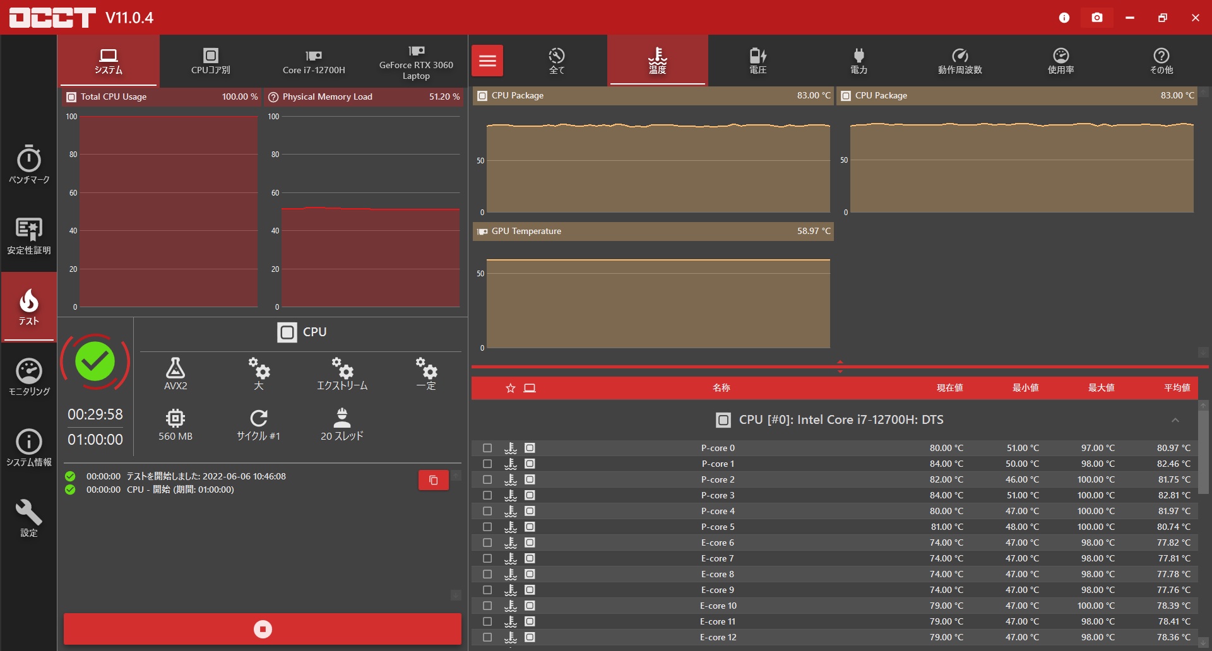Check the P-core 1 checkbox
The height and width of the screenshot is (651, 1212).
487,464
